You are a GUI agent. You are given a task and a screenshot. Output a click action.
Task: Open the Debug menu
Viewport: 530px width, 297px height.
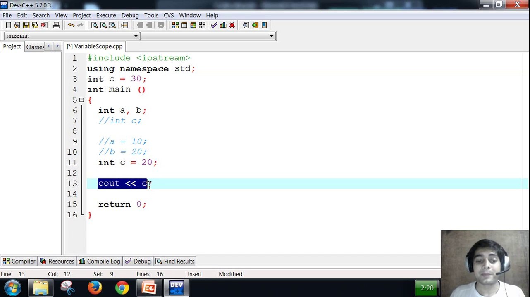point(130,15)
